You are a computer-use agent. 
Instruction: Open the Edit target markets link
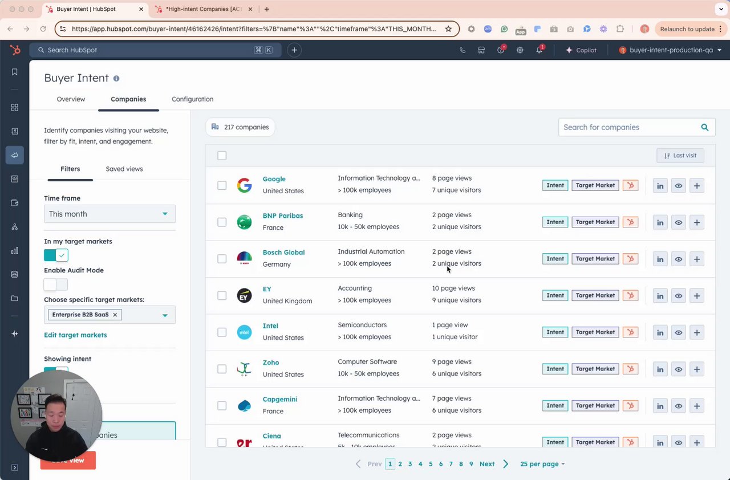tap(75, 335)
